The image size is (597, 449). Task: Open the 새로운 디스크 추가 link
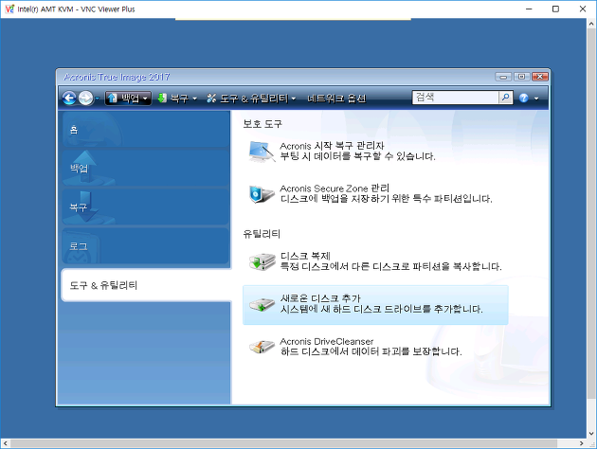(x=320, y=298)
